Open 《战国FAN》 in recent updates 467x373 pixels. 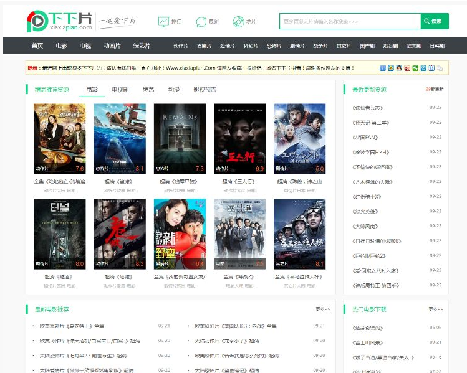pyautogui.click(x=365, y=138)
